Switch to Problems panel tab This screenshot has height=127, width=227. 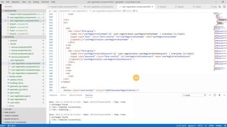[x=53, y=95]
